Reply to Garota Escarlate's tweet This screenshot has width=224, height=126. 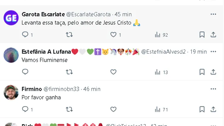coord(25,35)
